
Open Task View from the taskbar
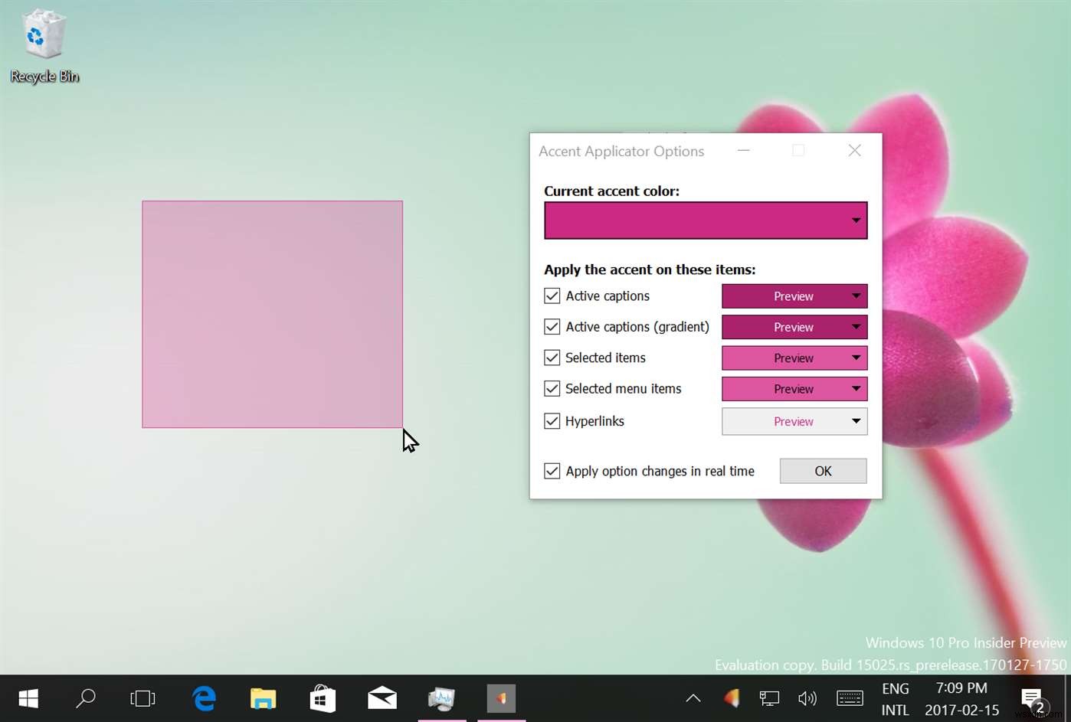coord(142,698)
